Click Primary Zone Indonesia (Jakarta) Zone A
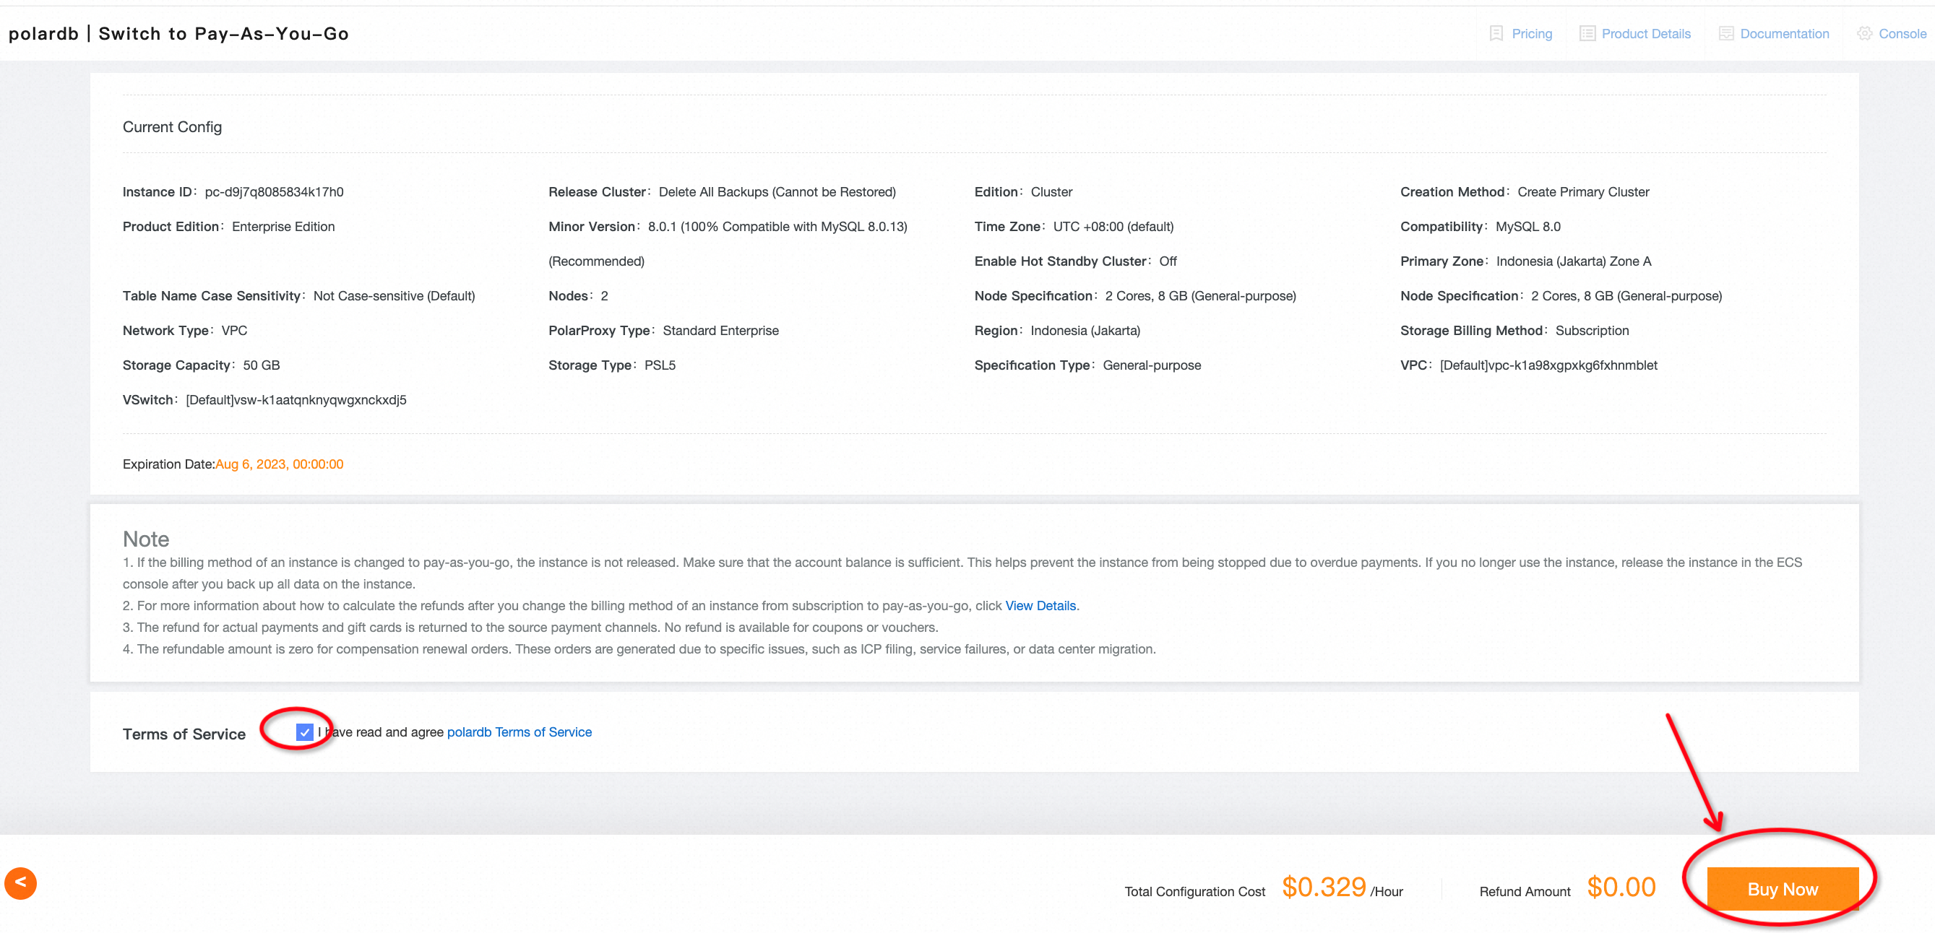Viewport: 1935px width, 933px height. pyautogui.click(x=1573, y=261)
